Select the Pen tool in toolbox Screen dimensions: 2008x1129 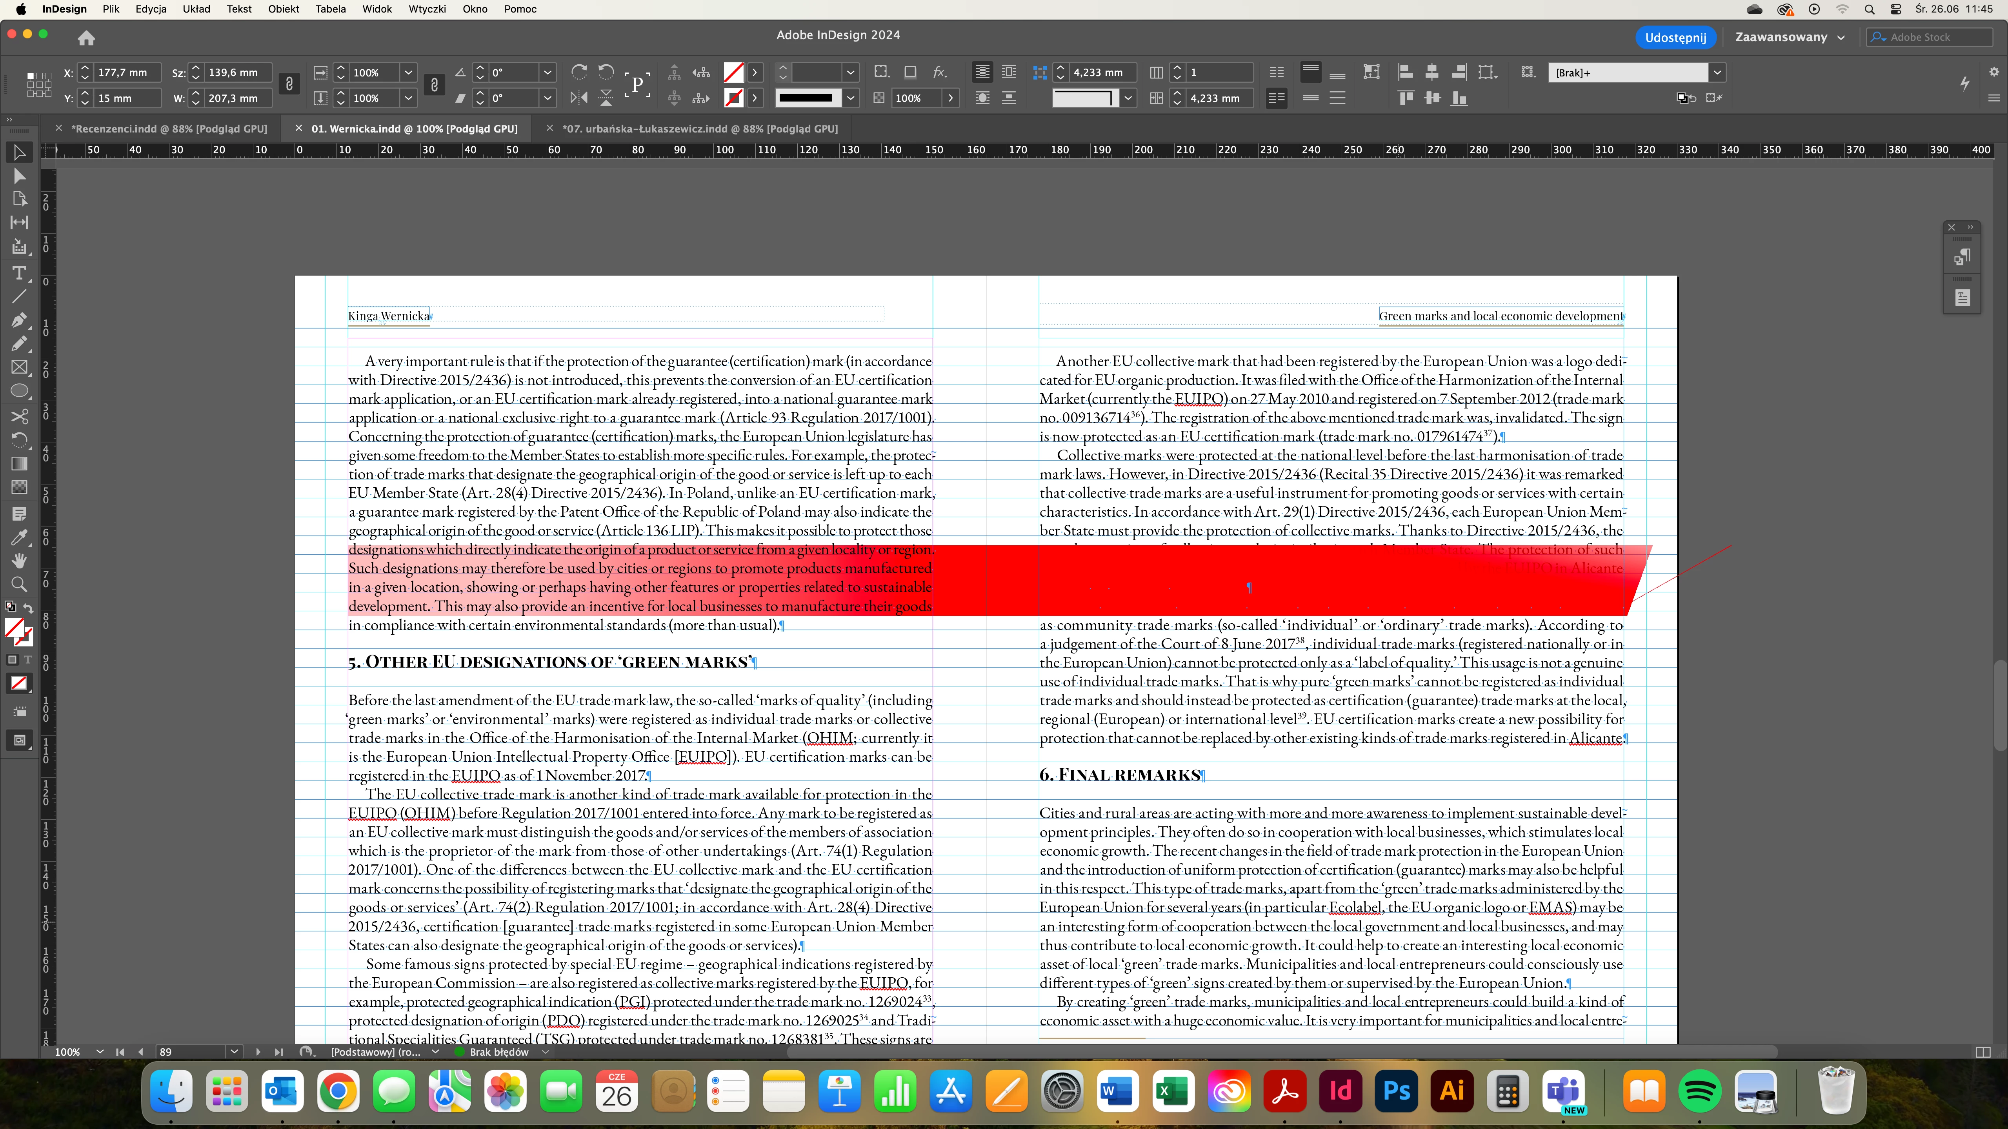[19, 320]
